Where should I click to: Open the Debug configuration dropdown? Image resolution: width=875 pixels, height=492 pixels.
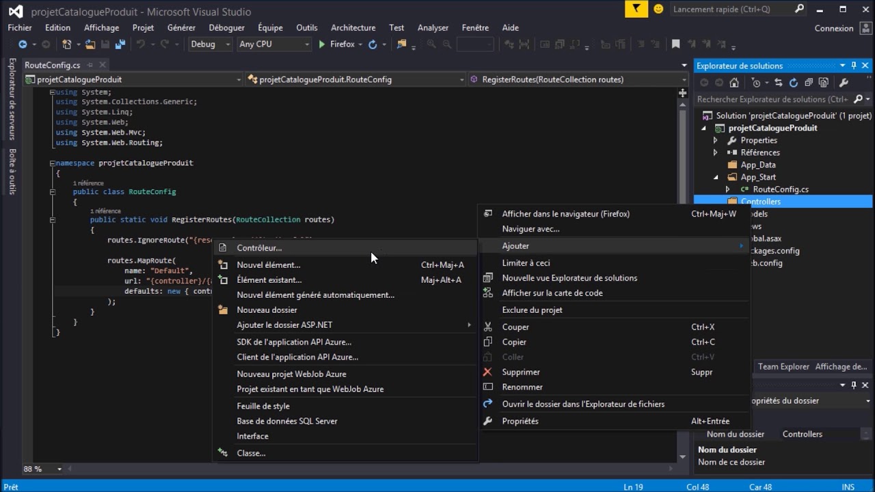pos(210,44)
